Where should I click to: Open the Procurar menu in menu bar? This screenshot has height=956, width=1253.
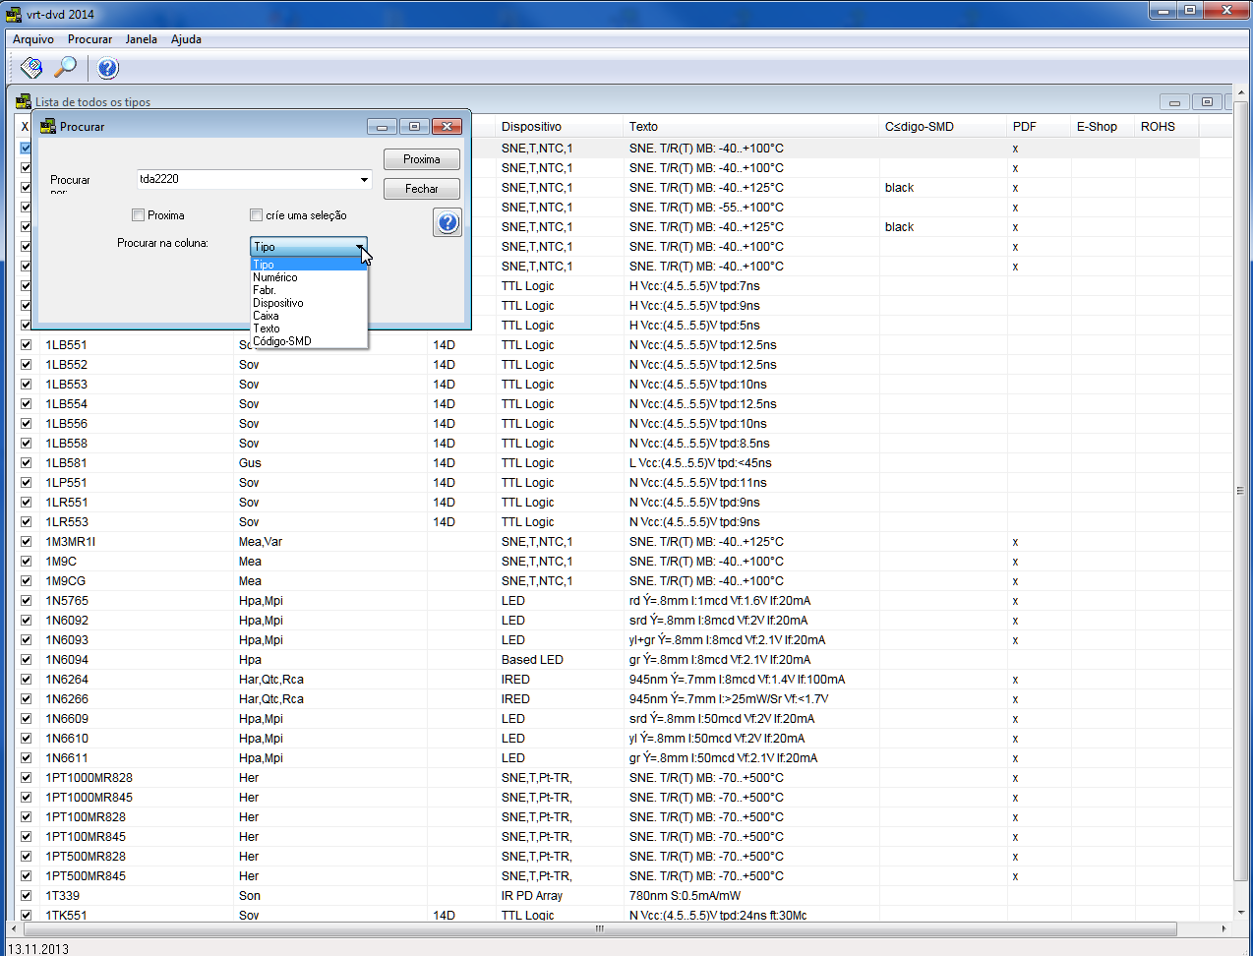(x=89, y=39)
